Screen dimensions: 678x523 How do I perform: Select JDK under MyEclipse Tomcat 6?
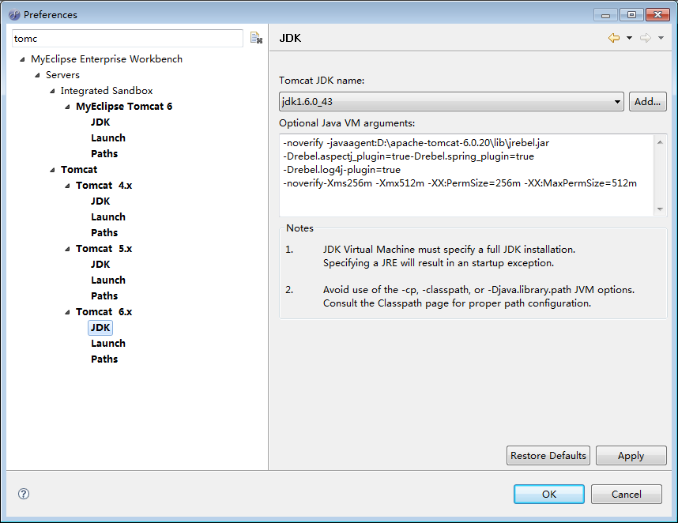(x=100, y=122)
